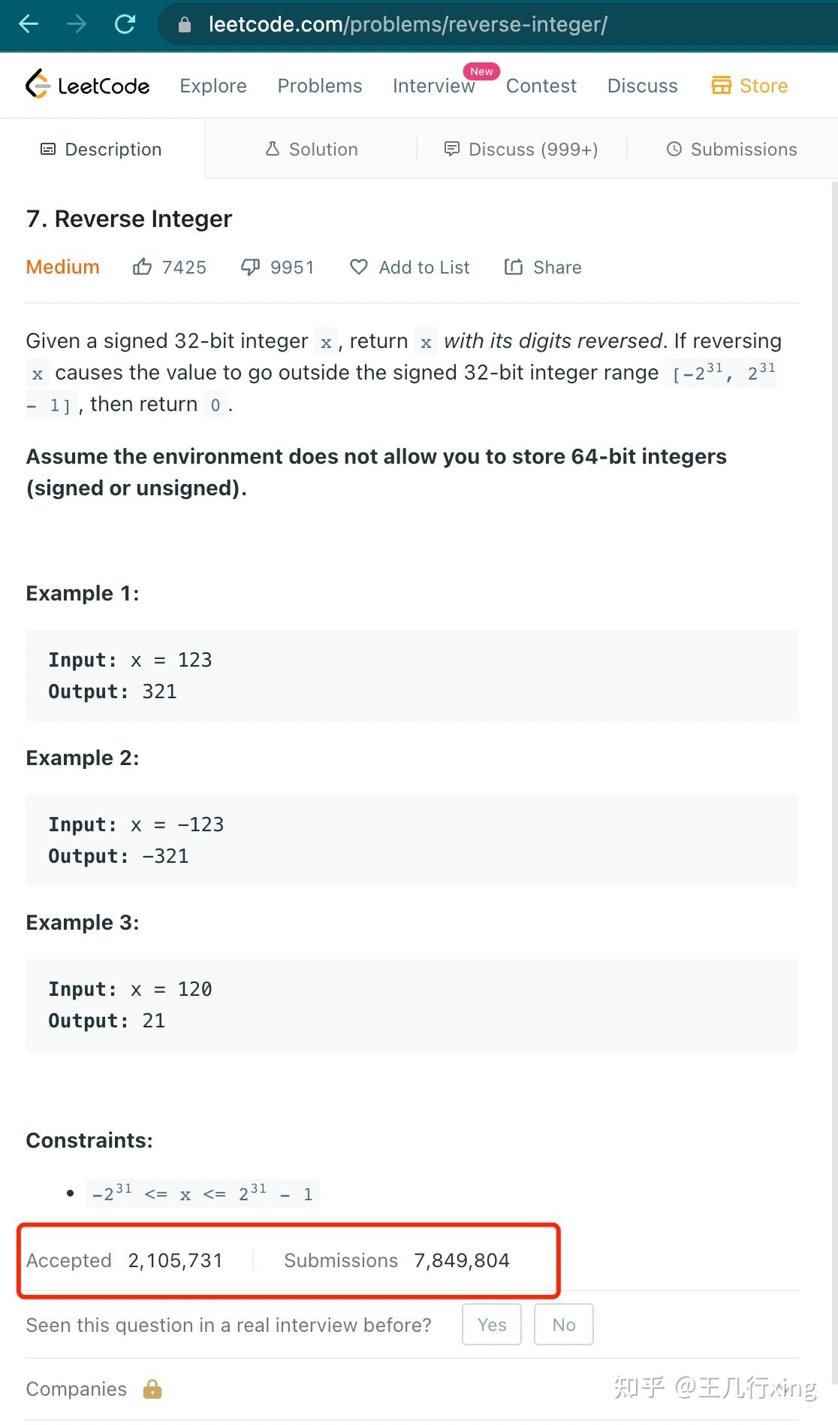Open the Interview menu with New badge
The image size is (838, 1425).
(433, 86)
